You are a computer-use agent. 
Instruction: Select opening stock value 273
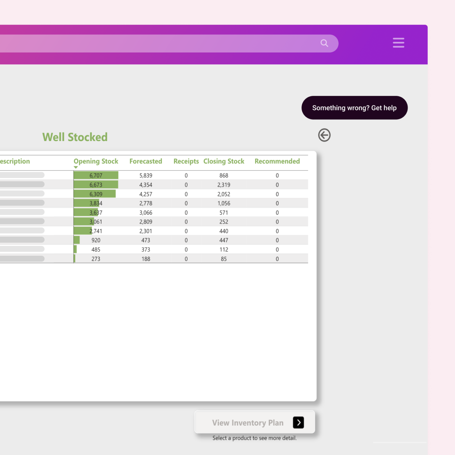pyautogui.click(x=96, y=259)
